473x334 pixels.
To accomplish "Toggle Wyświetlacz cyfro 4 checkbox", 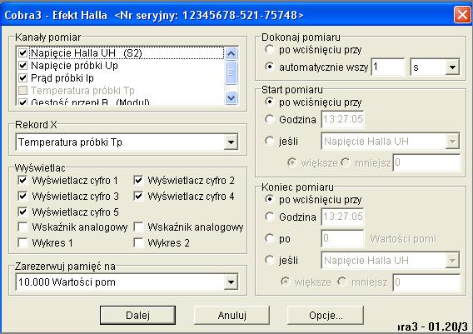I will click(138, 196).
